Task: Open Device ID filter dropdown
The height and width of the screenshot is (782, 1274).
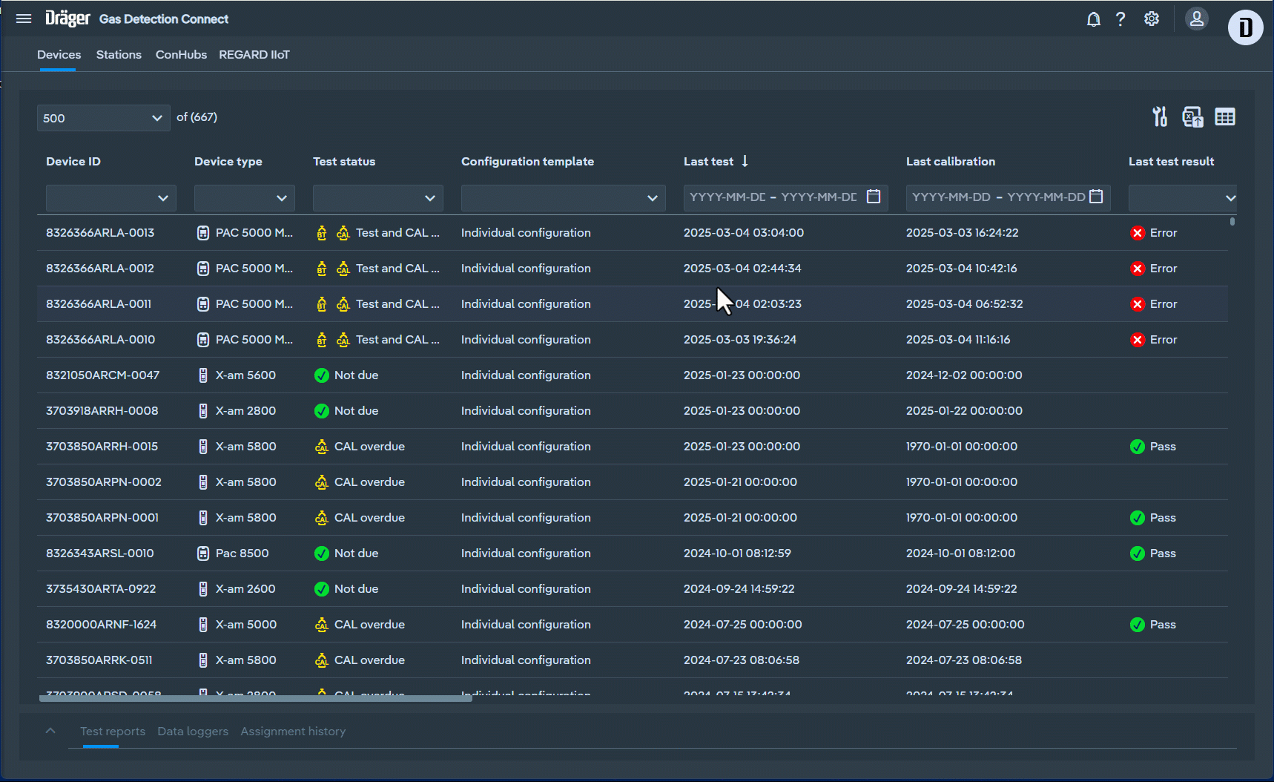Action: pyautogui.click(x=110, y=198)
